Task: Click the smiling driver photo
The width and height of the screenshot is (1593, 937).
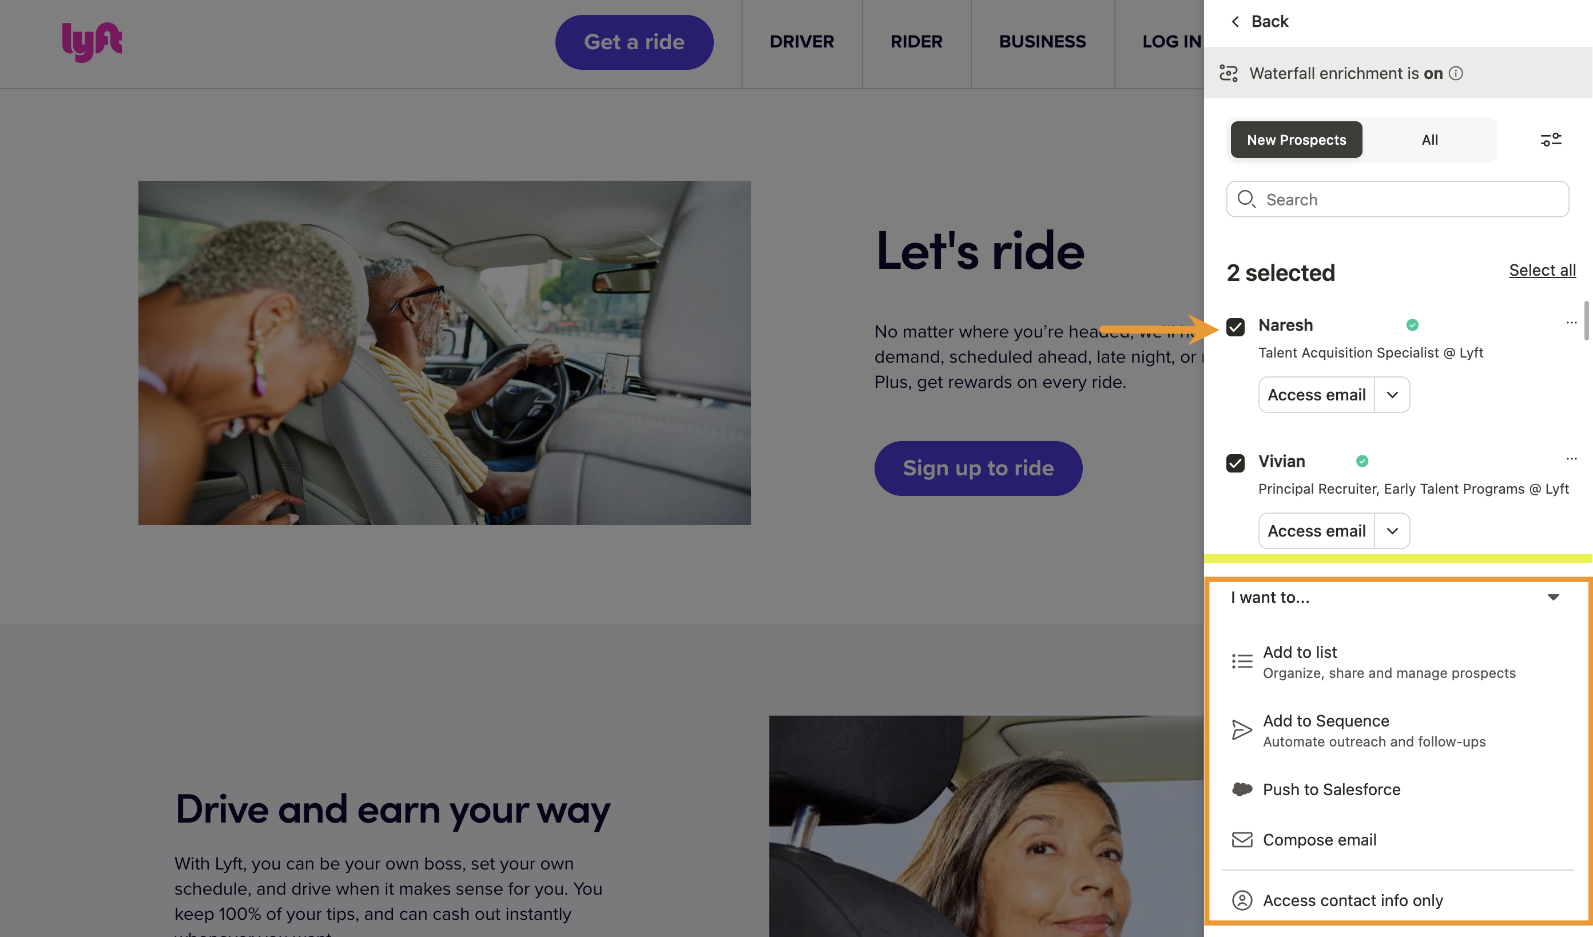Action: (986, 825)
